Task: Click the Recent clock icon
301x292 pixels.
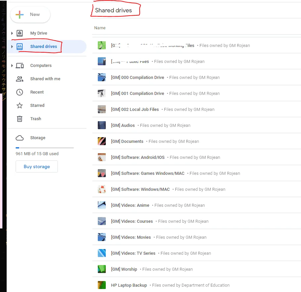Action: coord(20,92)
